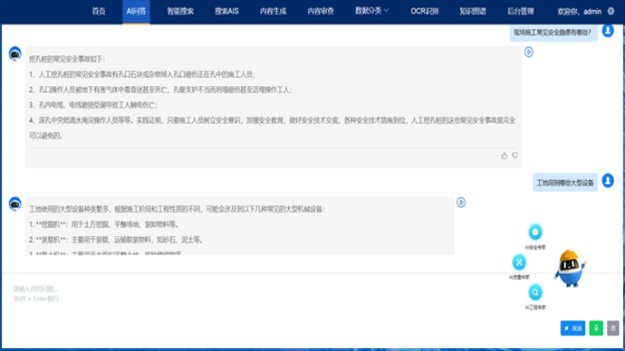The image size is (625, 351).
Task: Send the message with the blue 发送 button
Action: (572, 328)
